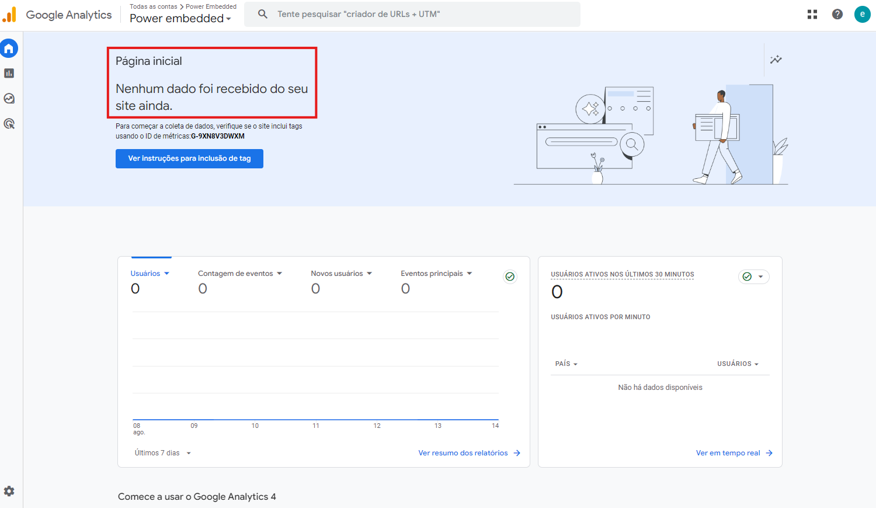Open the Explore sidebar icon

tap(9, 99)
